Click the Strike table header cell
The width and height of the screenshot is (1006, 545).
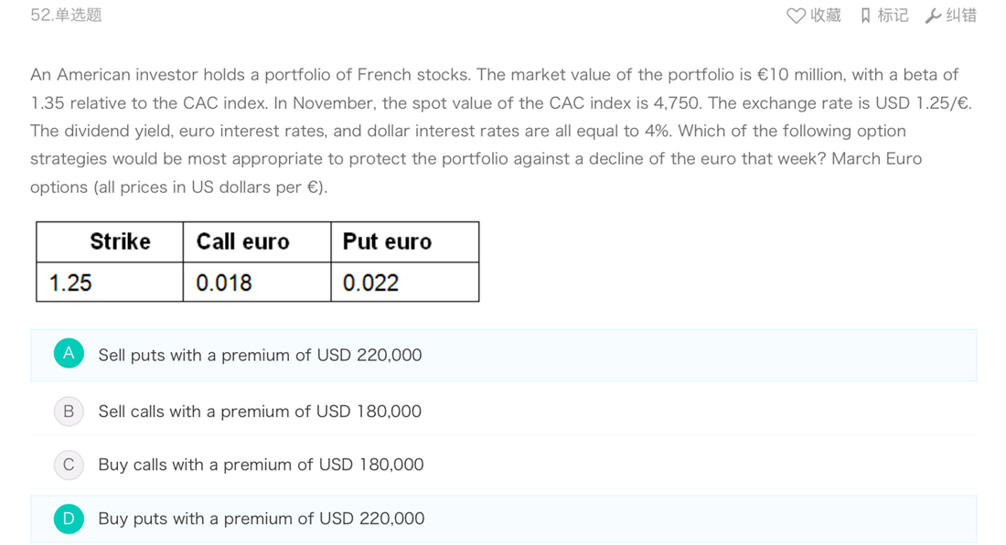point(110,241)
